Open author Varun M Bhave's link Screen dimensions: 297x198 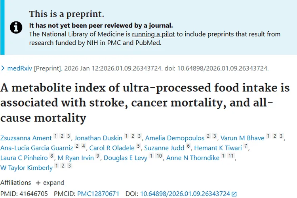tap(242, 138)
